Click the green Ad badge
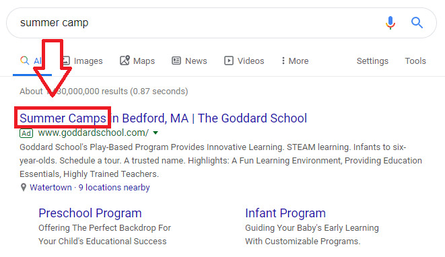The image size is (445, 257). (x=26, y=133)
